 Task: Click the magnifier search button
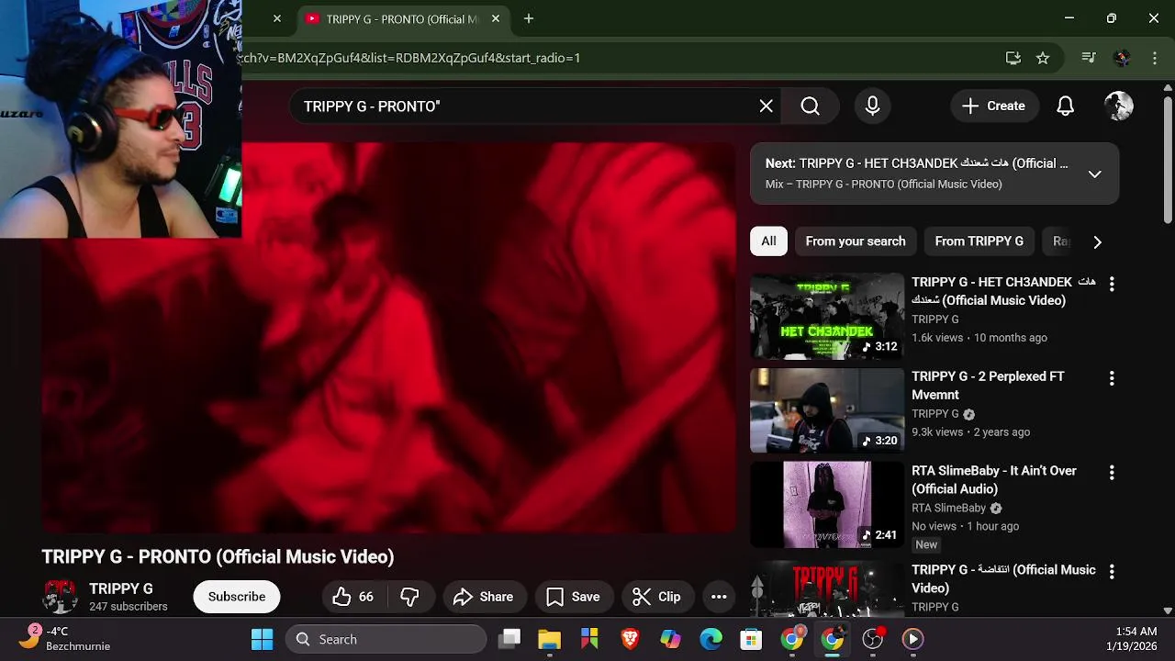[810, 106]
